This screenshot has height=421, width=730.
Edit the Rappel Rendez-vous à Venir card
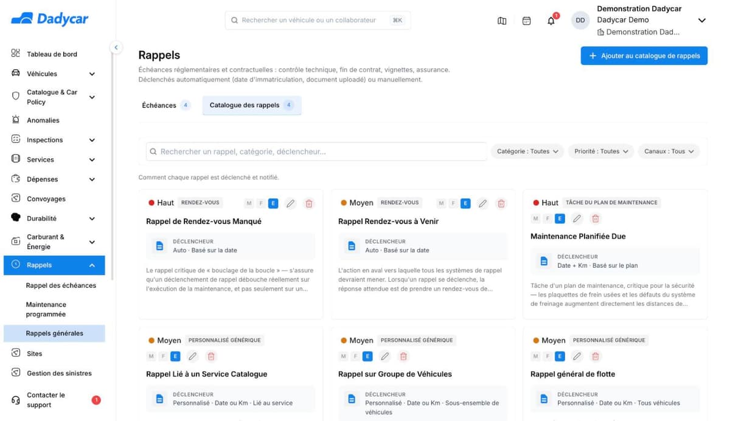483,203
